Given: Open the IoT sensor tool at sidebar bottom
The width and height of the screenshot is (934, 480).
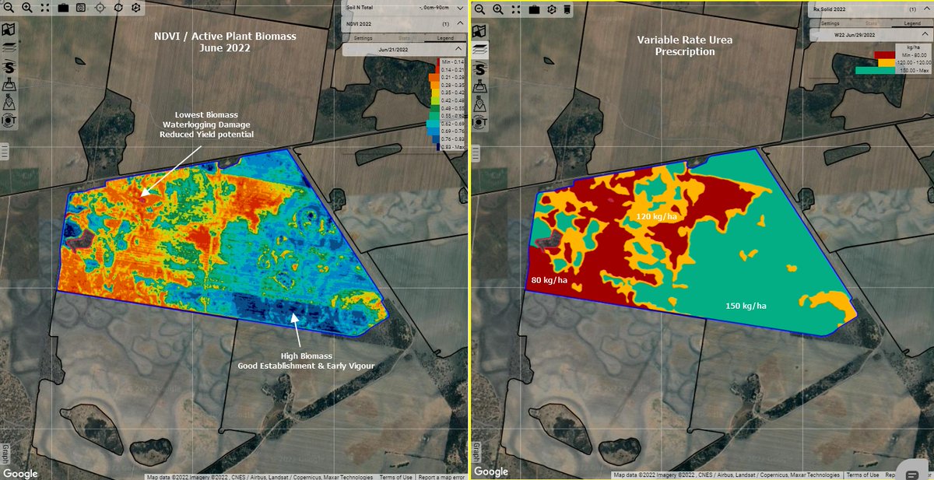Looking at the screenshot, I should [9, 121].
